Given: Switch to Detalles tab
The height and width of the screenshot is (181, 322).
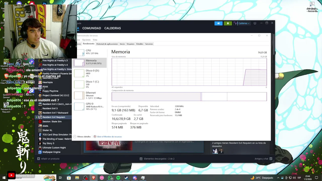Looking at the screenshot, I should point(140,44).
